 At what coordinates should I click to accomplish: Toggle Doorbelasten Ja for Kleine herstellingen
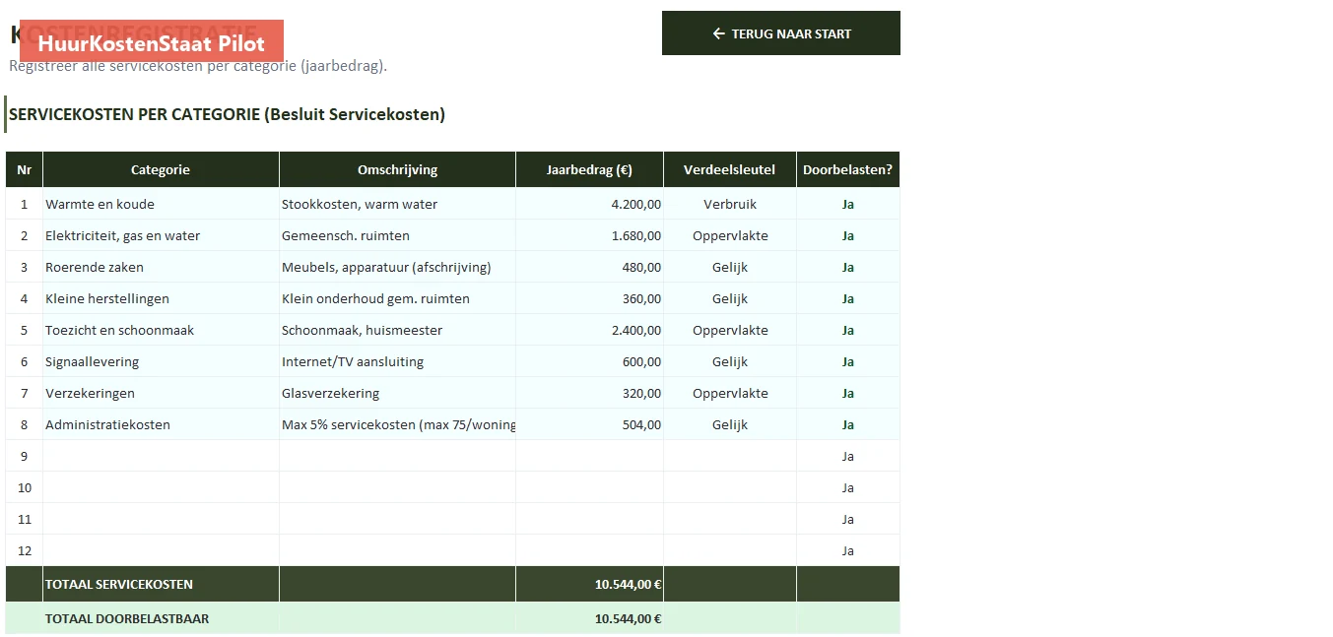(x=848, y=298)
